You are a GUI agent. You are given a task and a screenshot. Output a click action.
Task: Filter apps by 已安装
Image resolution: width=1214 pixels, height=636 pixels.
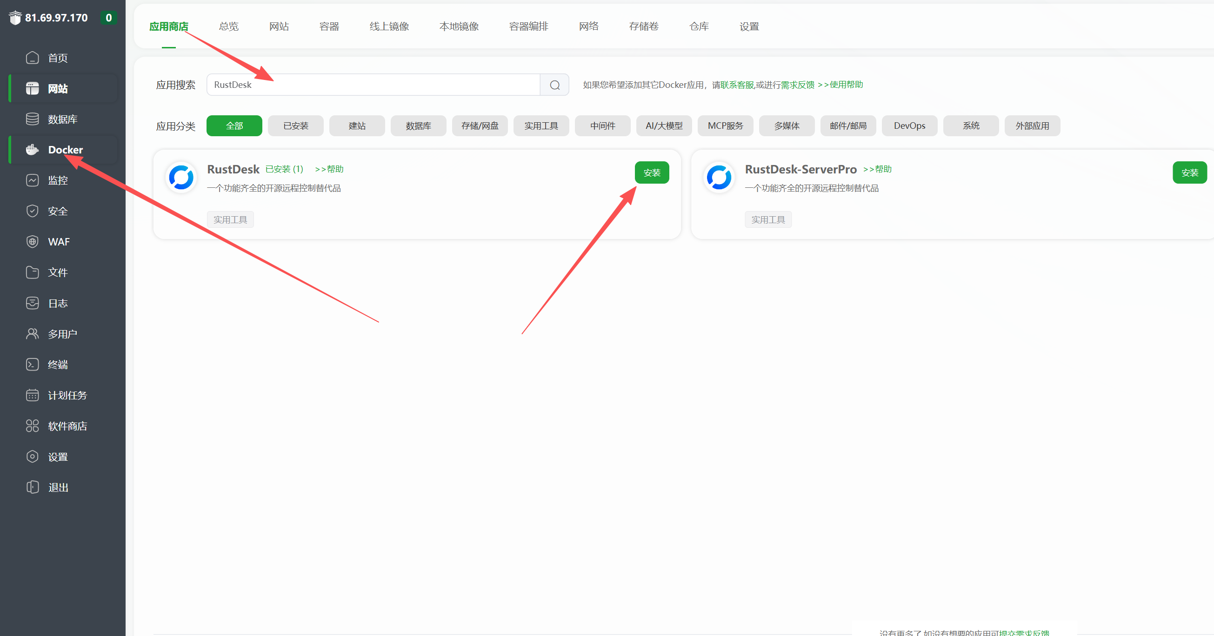295,126
